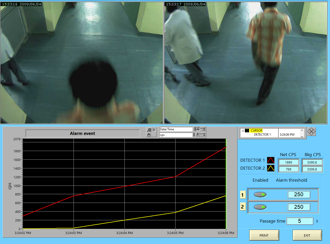Viewport: 330px width, 244px height.
Task: Collapse the CURSOR tree node
Action: pyautogui.click(x=243, y=131)
